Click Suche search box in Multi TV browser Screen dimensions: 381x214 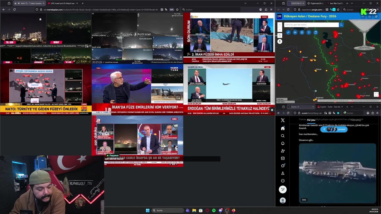pyautogui.click(x=211, y=10)
